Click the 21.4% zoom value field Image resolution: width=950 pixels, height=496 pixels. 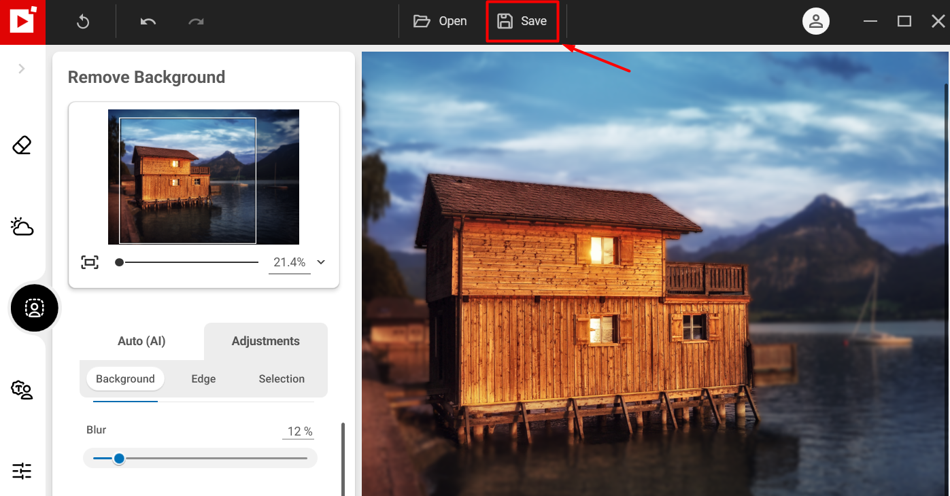pos(289,262)
